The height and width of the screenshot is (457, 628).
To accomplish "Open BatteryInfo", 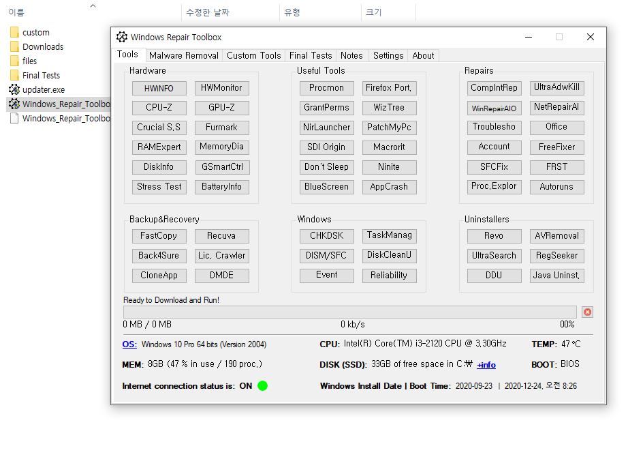I will point(222,187).
